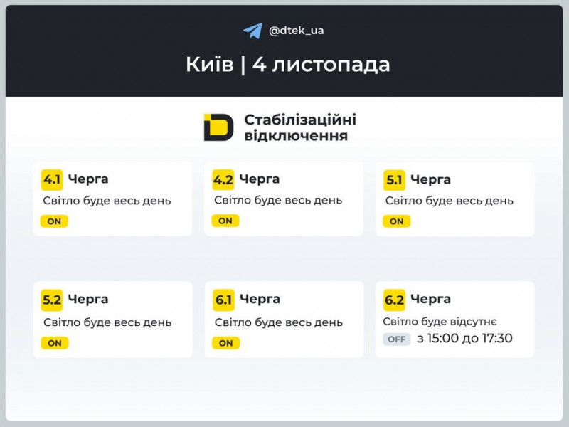The width and height of the screenshot is (569, 427).
Task: Click the ON badge in queue 5.1
Action: click(x=397, y=221)
